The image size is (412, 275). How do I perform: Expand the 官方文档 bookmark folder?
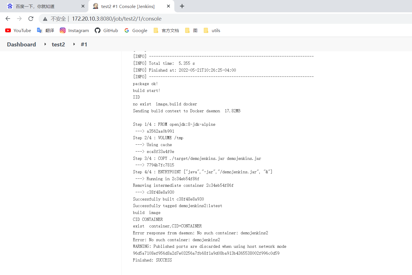[166, 30]
